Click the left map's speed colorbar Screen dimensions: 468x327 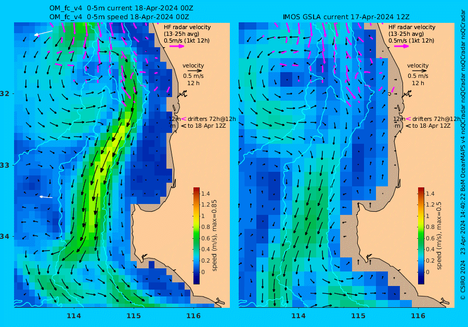tap(197, 236)
